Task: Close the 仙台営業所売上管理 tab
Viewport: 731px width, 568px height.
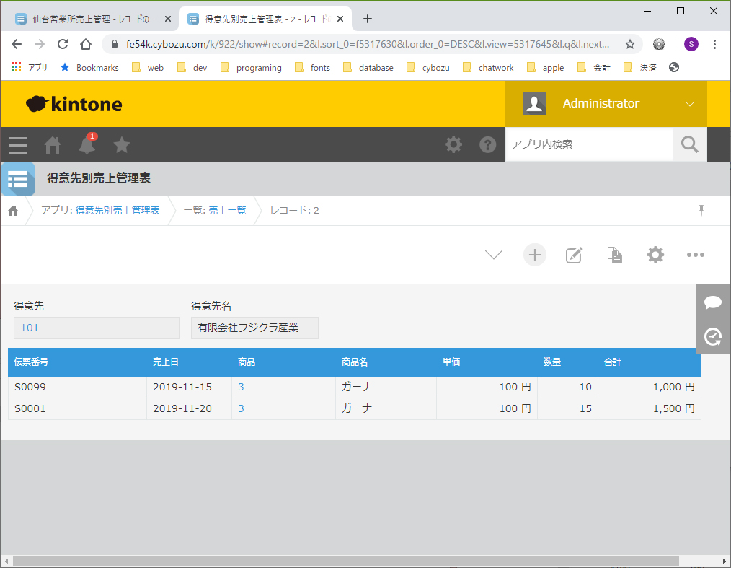Action: click(x=168, y=19)
